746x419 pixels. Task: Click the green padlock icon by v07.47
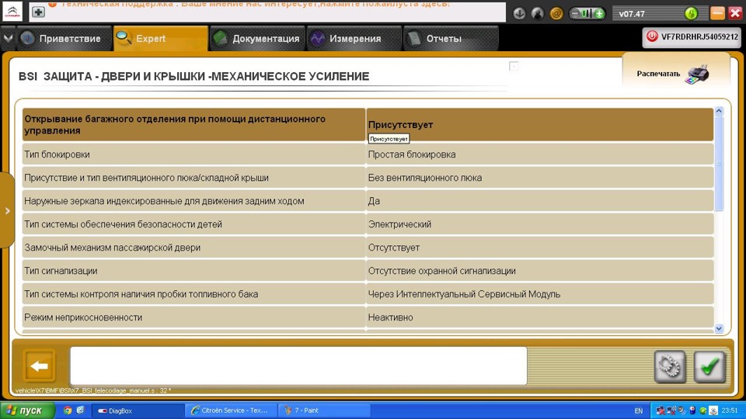tap(691, 13)
